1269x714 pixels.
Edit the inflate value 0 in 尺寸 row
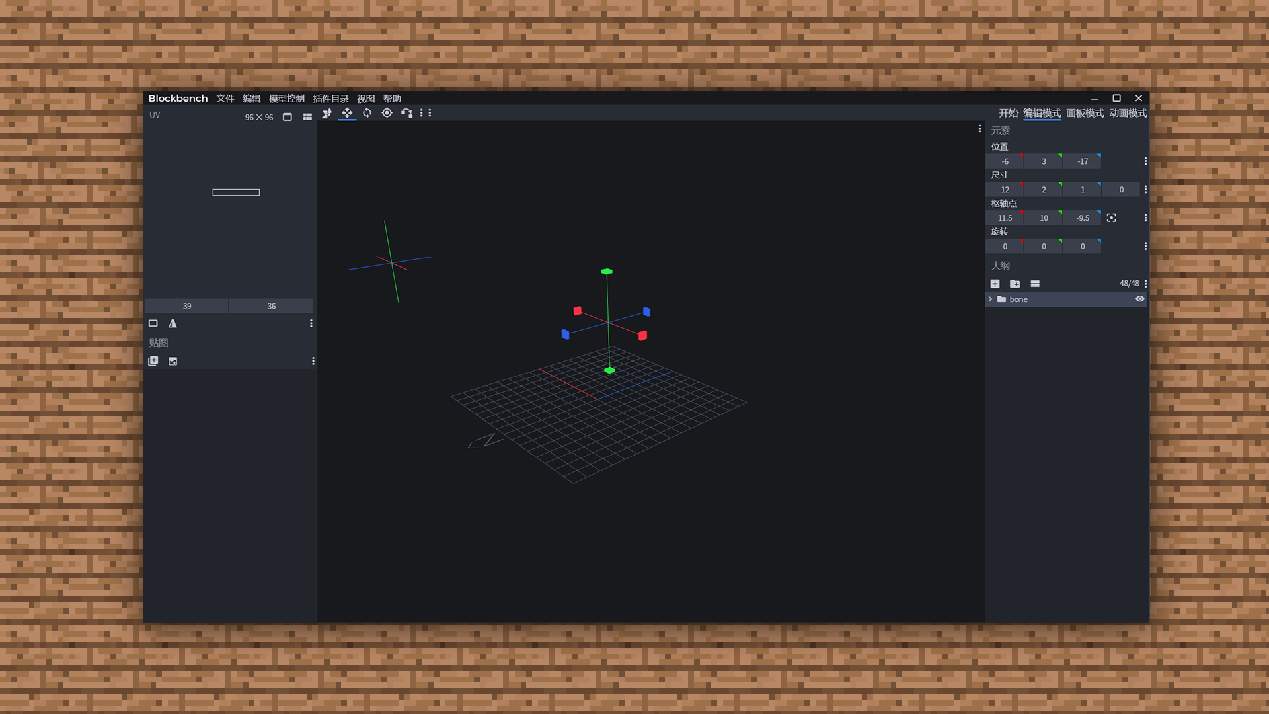click(x=1121, y=190)
